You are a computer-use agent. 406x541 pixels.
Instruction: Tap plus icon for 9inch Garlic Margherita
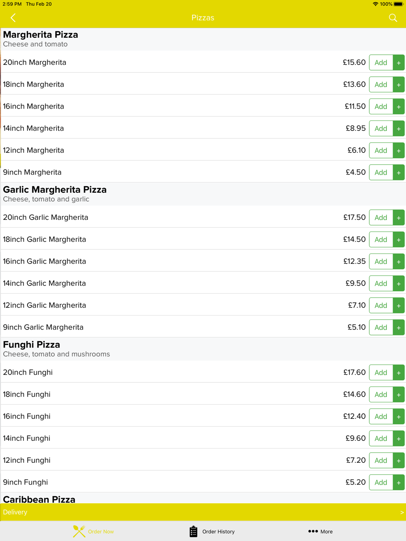(399, 327)
